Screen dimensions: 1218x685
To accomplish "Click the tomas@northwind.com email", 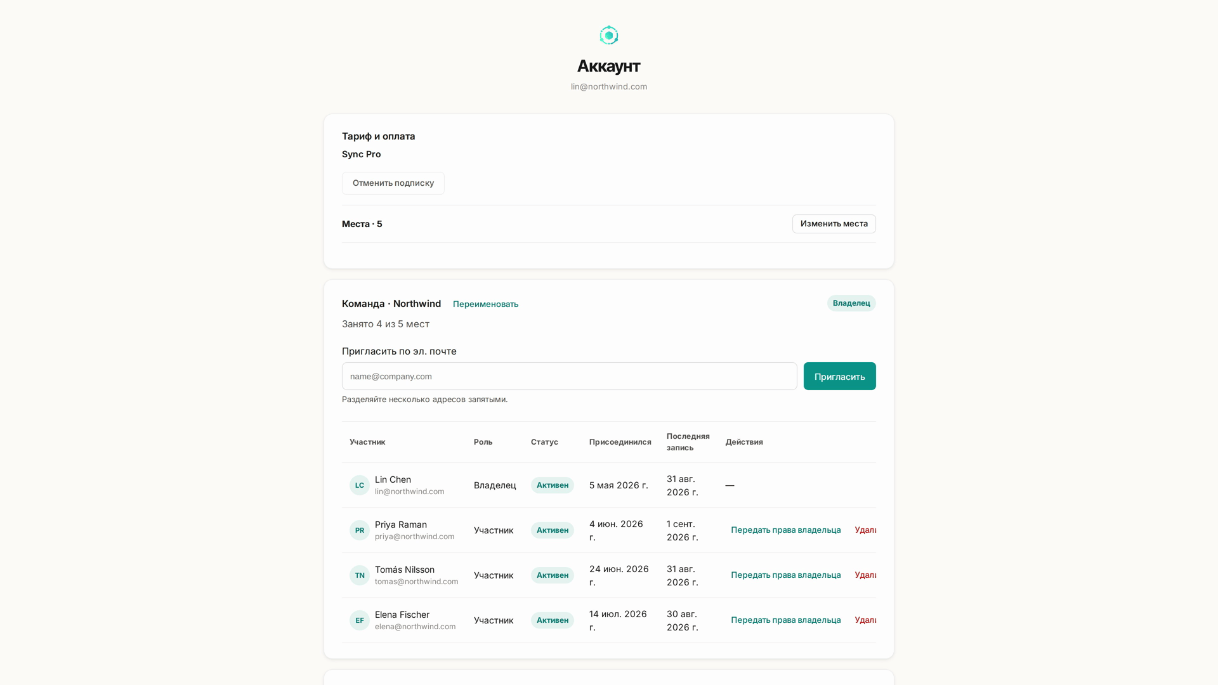I will (417, 582).
